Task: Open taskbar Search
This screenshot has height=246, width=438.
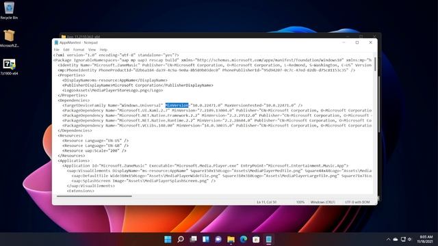Action: pyautogui.click(x=181, y=239)
